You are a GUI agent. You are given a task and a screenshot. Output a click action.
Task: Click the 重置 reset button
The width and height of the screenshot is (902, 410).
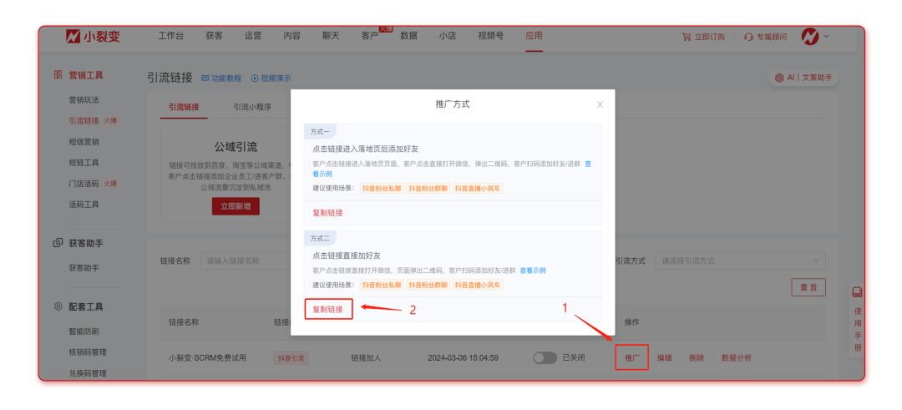coord(808,287)
